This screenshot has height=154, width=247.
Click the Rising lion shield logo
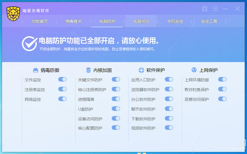[13, 14]
